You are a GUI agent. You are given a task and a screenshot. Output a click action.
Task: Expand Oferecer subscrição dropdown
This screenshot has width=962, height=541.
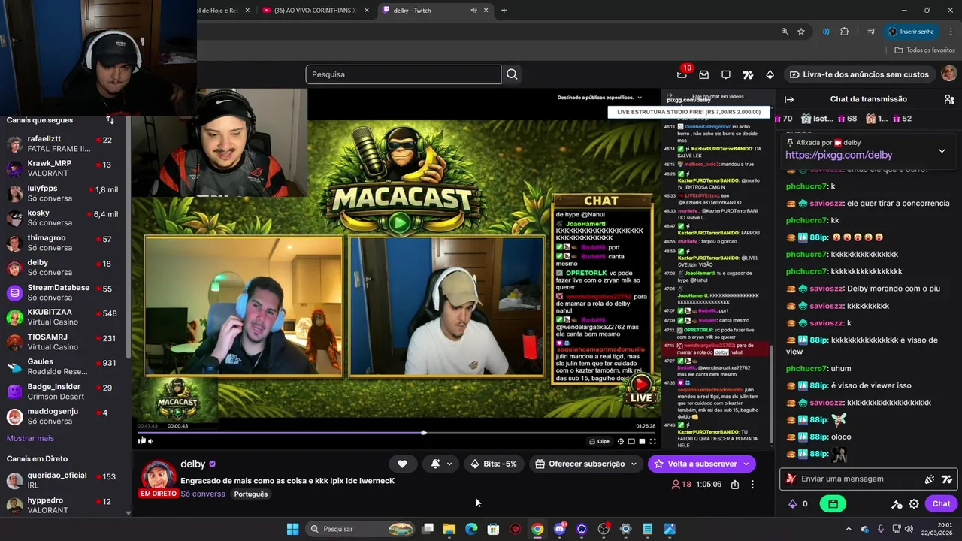pyautogui.click(x=634, y=464)
